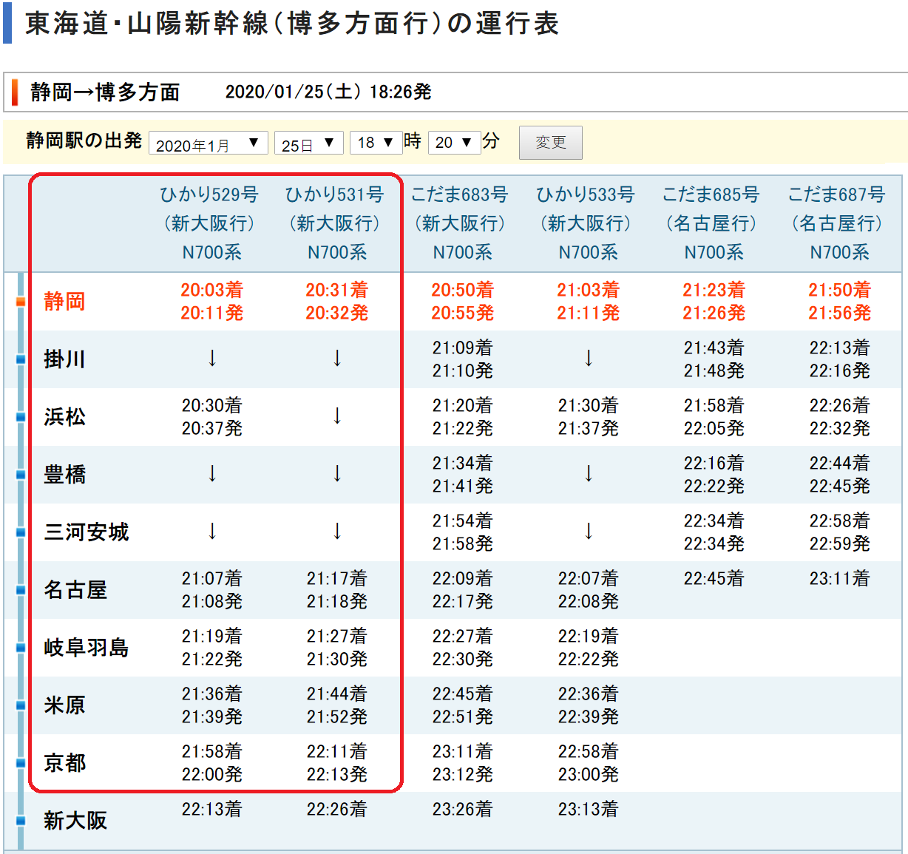Select the ひかり533号 train header
Viewport: 908px width, 854px height.
586,195
